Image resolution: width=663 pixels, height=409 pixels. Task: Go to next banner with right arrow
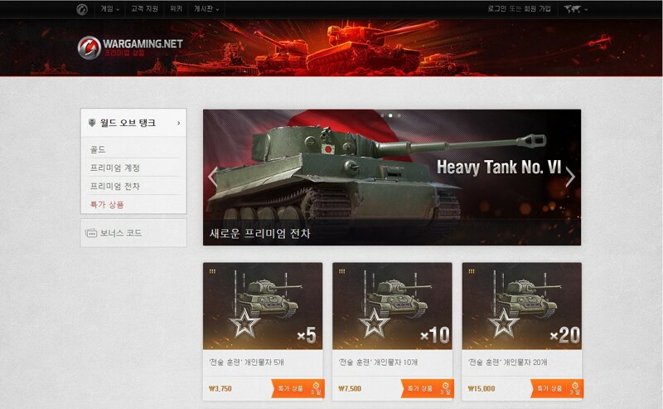[570, 177]
